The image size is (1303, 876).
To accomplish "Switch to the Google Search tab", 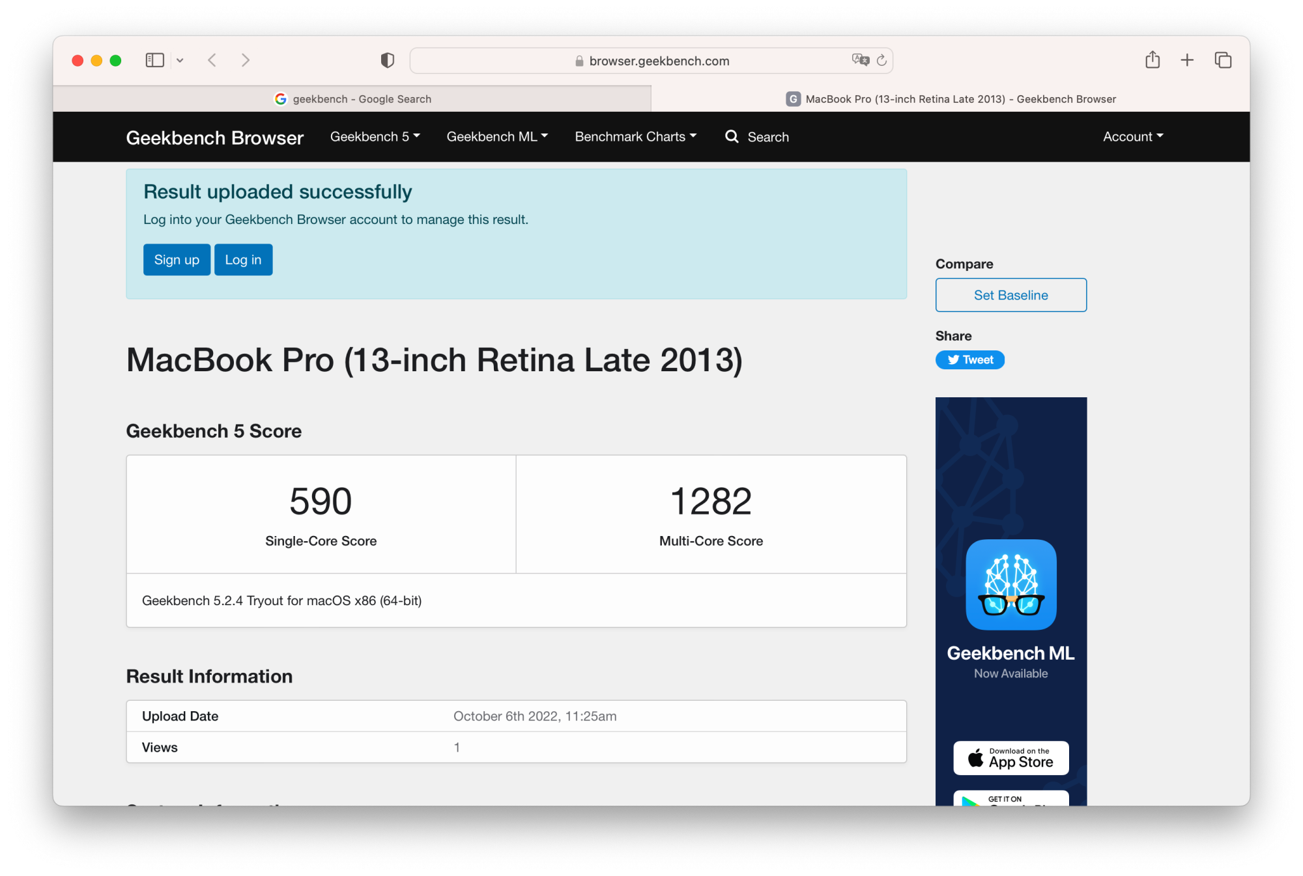I will point(352,99).
